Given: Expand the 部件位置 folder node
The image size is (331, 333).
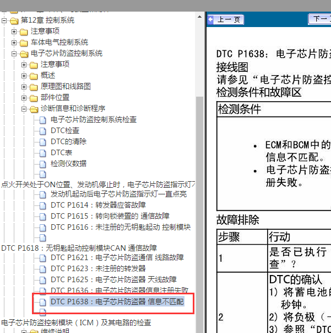Looking at the screenshot, I should pos(24,98).
